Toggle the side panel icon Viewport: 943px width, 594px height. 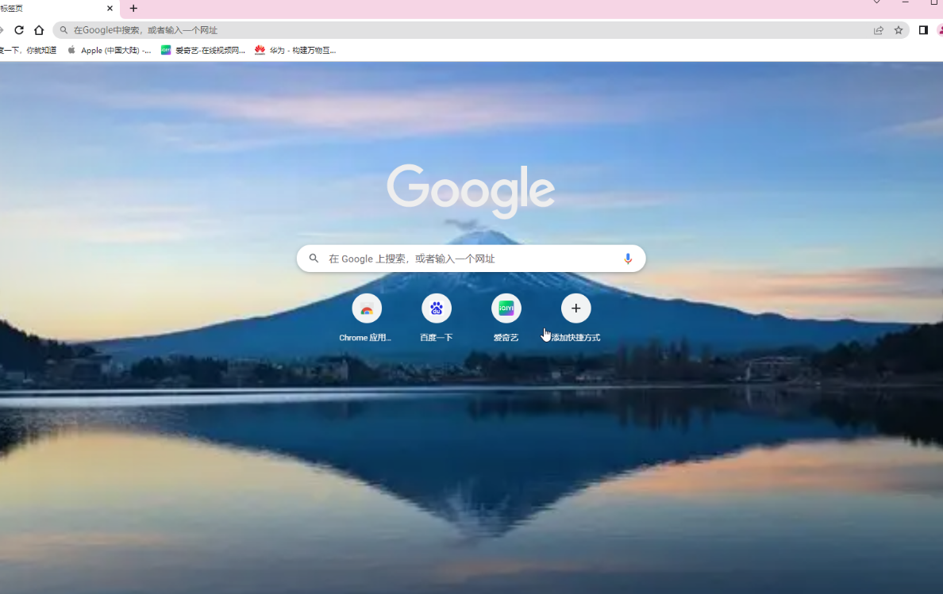click(x=923, y=30)
